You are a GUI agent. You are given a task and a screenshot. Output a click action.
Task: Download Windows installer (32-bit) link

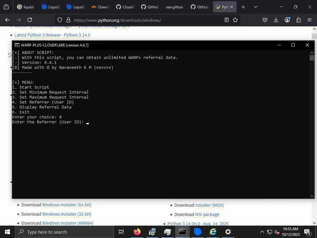67,214
